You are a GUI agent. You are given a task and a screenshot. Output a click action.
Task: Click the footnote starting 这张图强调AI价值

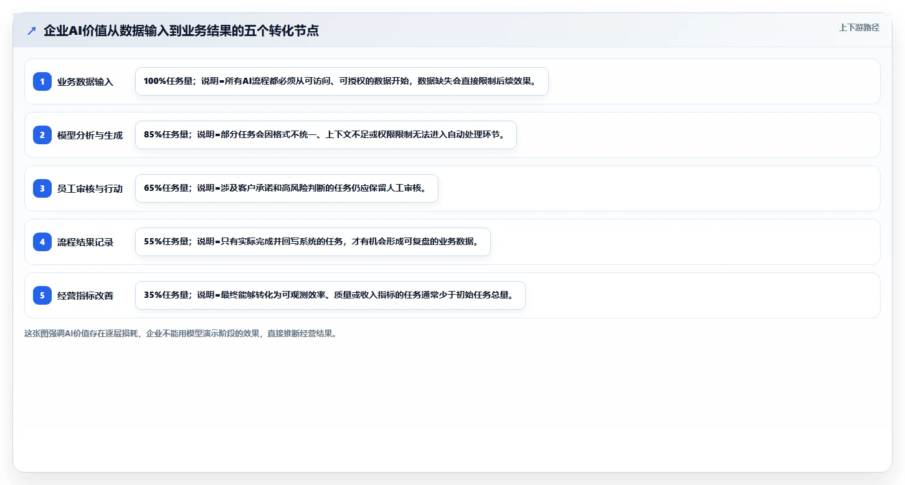(x=181, y=333)
